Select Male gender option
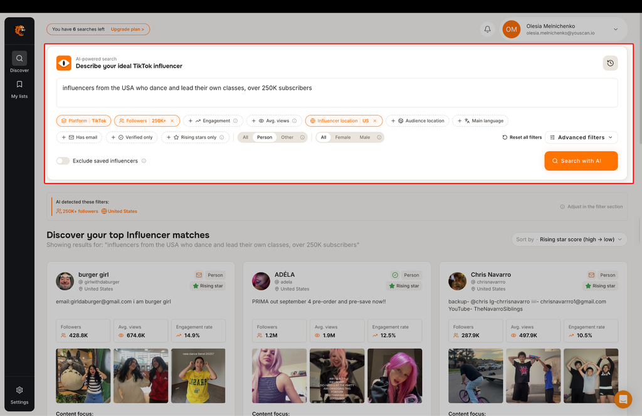 pos(364,137)
